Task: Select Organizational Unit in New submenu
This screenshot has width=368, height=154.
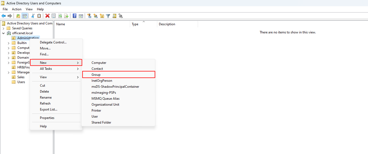Action: 105,105
